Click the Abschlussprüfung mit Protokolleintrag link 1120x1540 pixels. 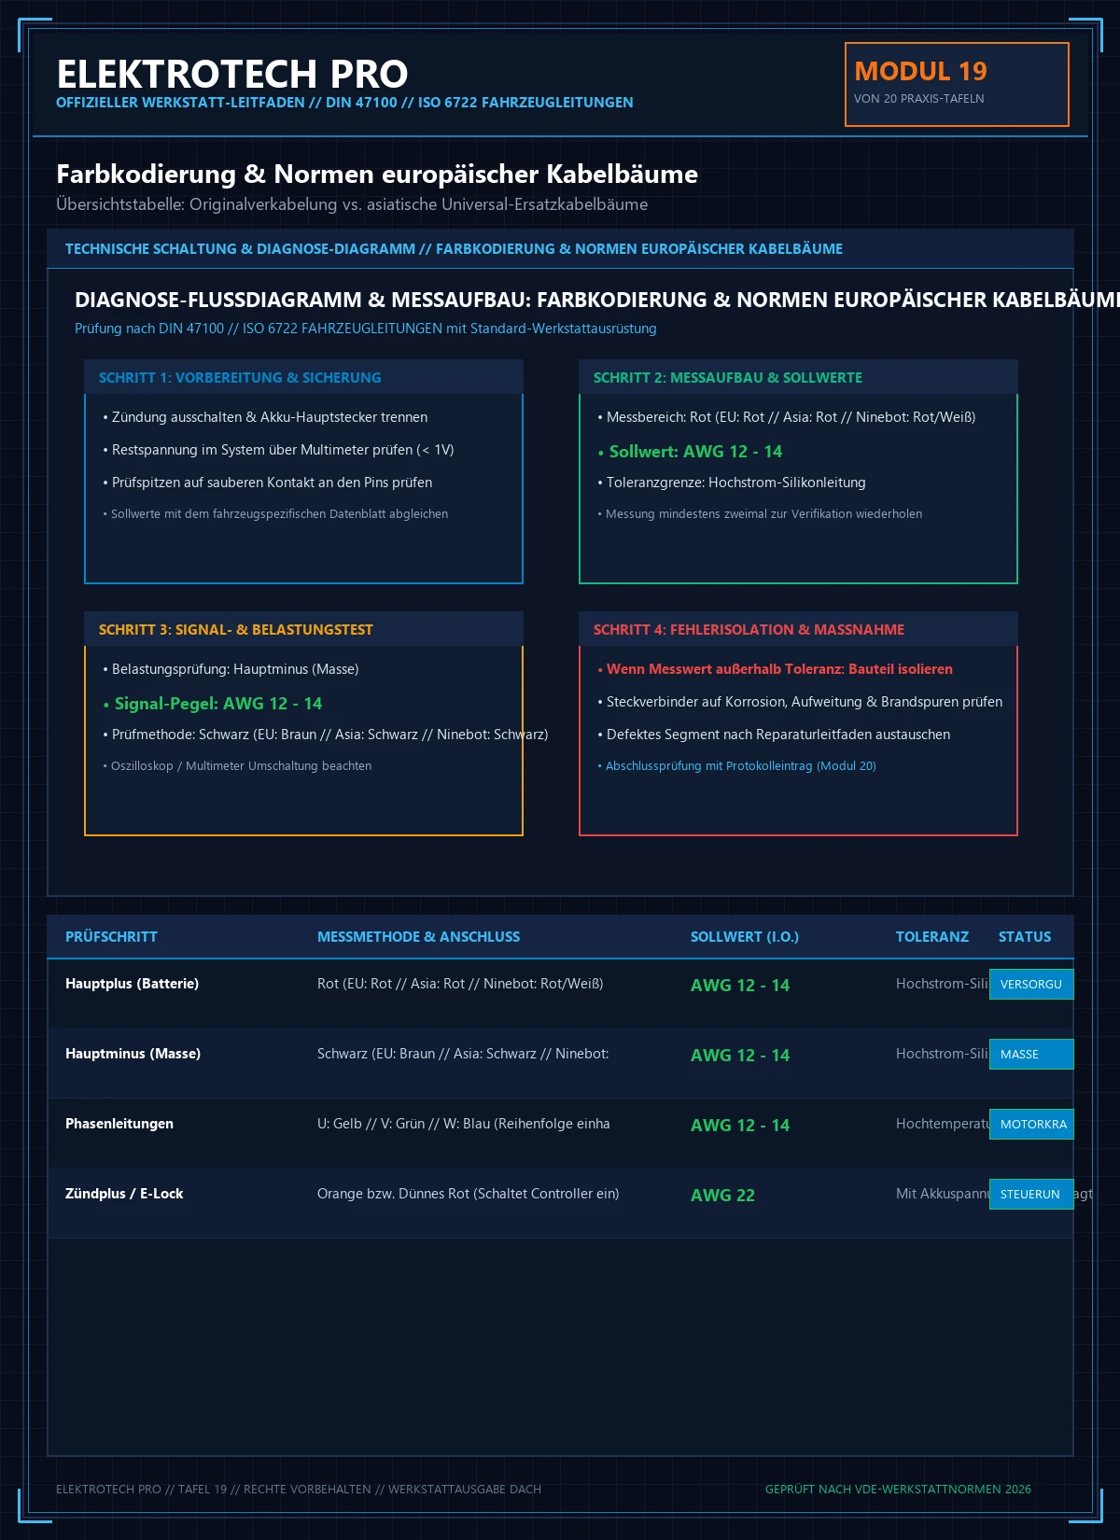click(741, 765)
